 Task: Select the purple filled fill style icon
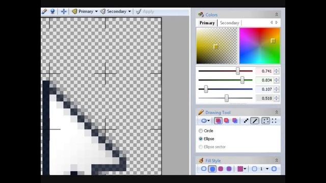pyautogui.click(x=229, y=169)
